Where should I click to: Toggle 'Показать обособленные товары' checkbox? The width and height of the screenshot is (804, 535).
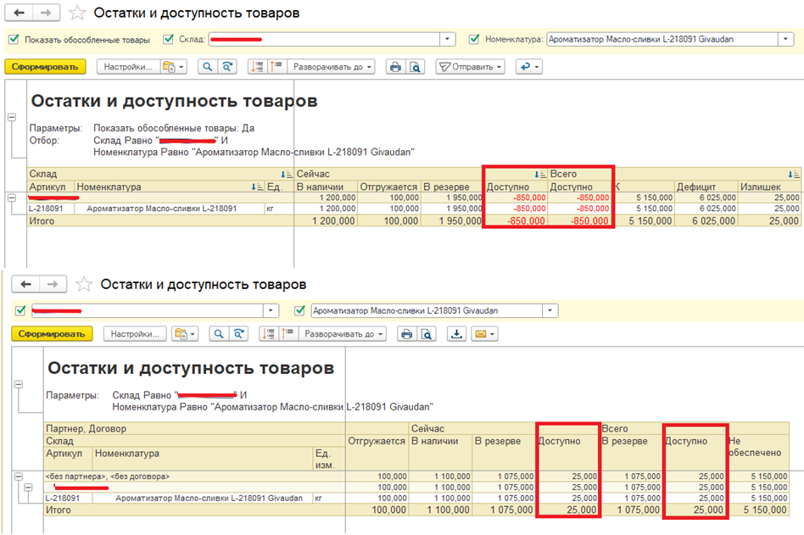(x=14, y=39)
